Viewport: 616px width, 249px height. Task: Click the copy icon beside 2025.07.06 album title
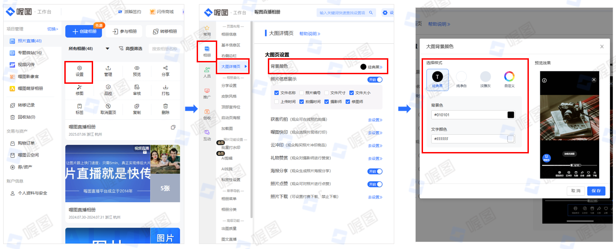(173, 127)
